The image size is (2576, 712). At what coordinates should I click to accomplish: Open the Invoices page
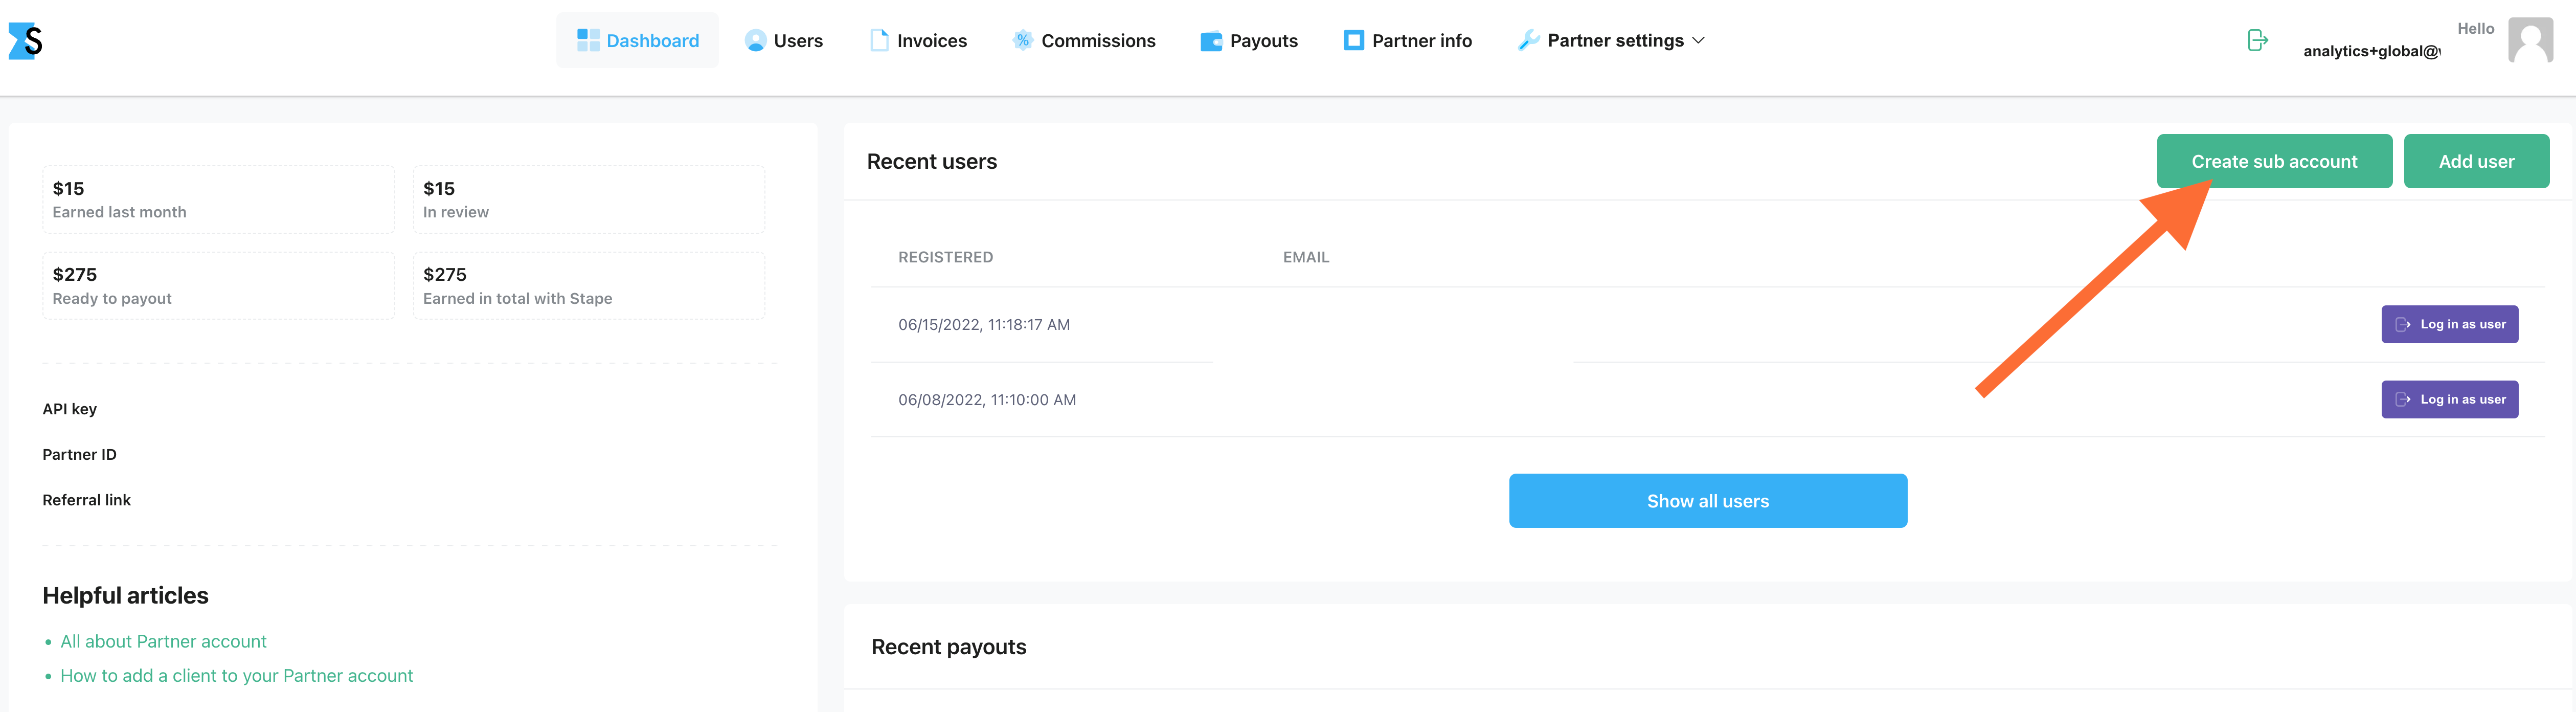[919, 40]
